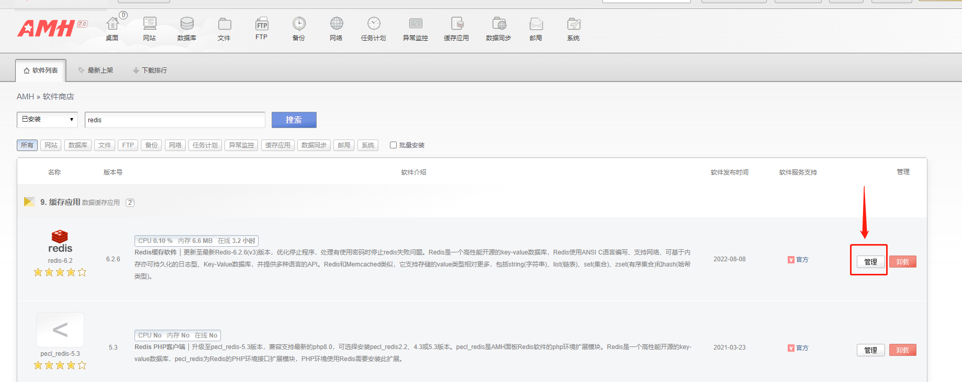962x382 pixels.
Task: Click the category 9 缓存应用 flag icon
Action: [29, 202]
